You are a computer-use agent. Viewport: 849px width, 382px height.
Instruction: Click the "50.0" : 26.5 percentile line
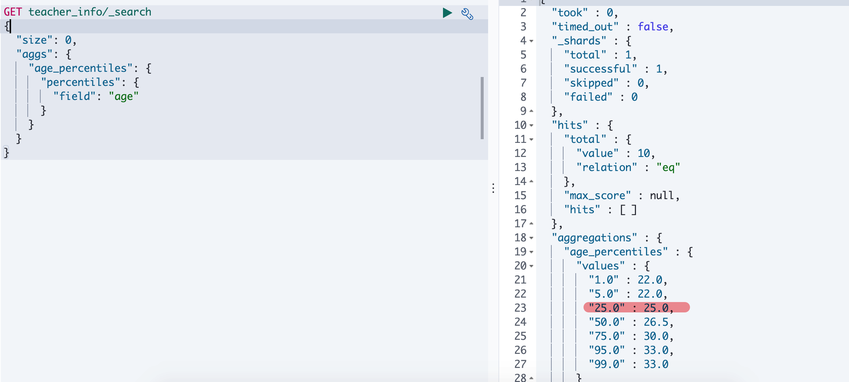pos(631,322)
